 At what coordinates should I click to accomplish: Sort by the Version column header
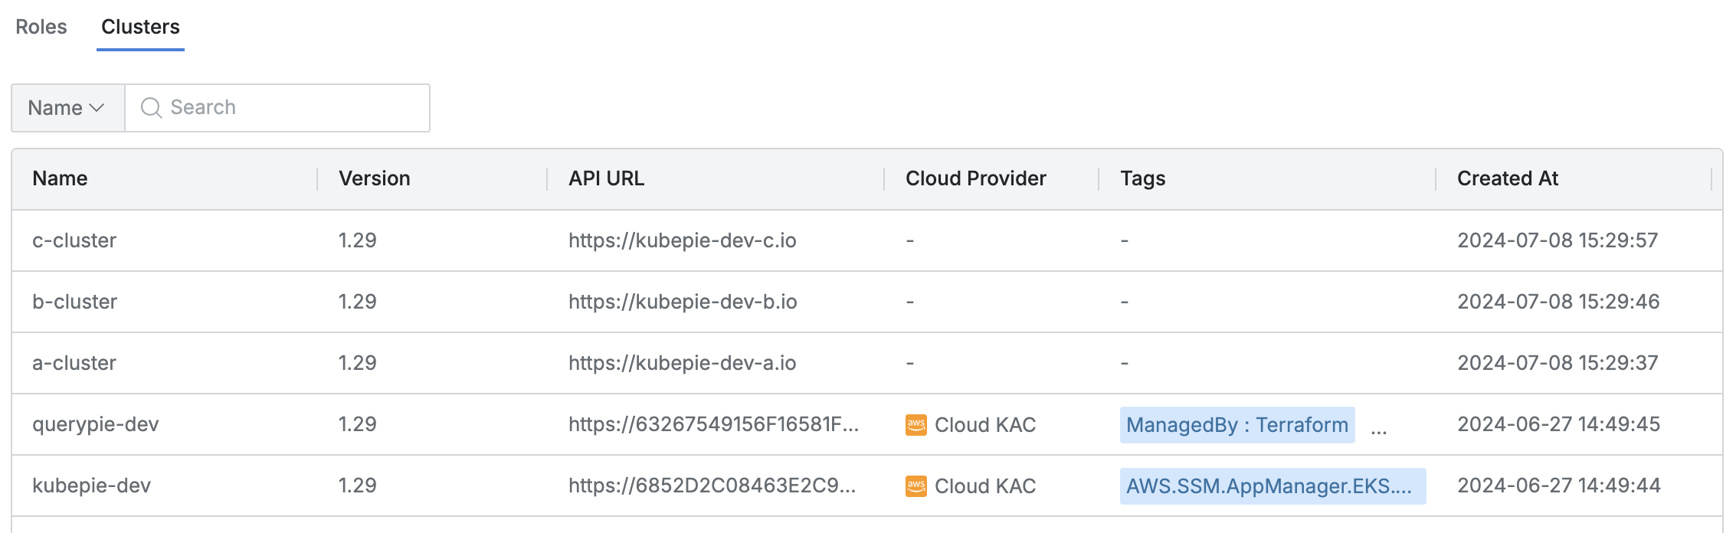375,178
